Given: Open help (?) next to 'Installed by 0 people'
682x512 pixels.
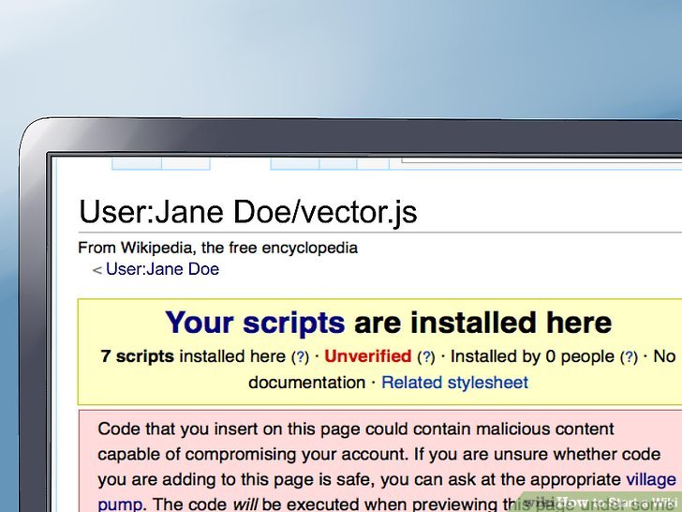Looking at the screenshot, I should (629, 357).
